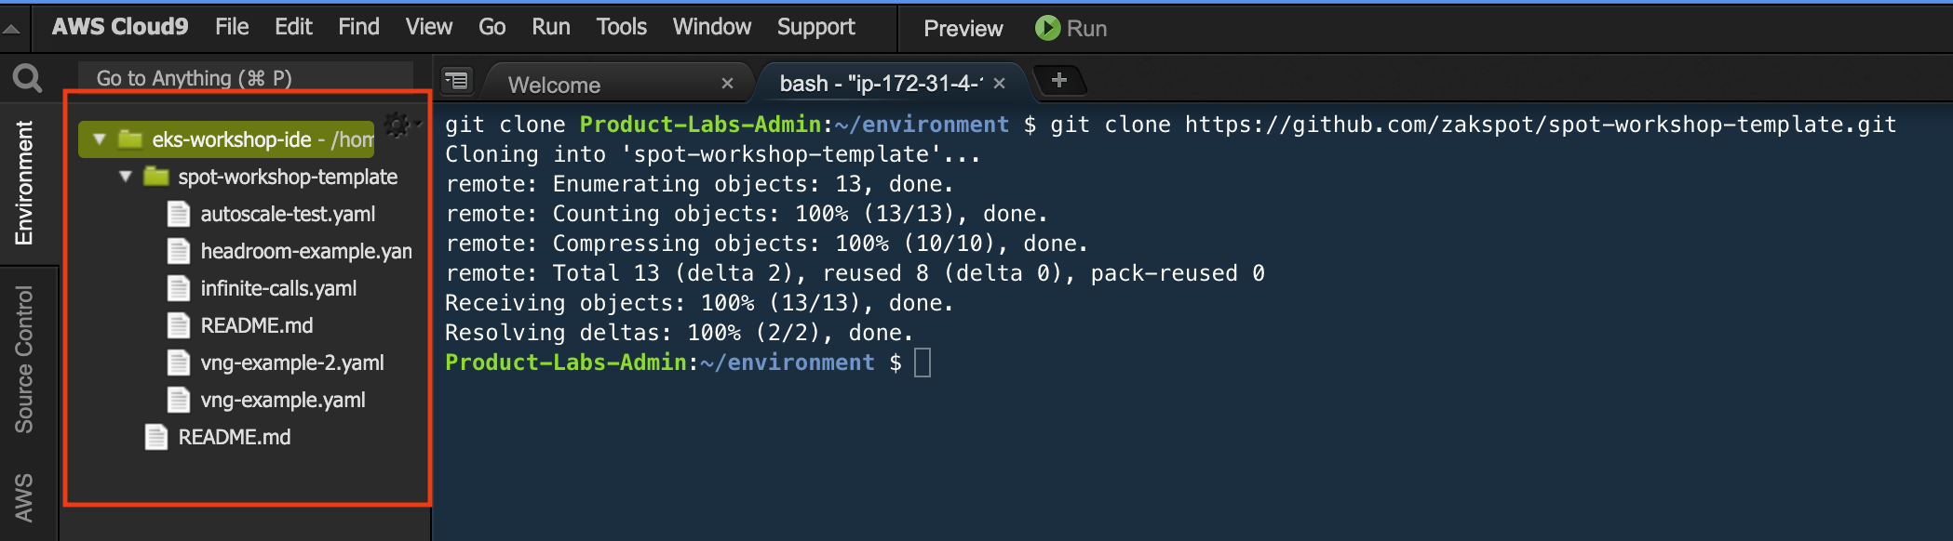Screen dimensions: 1953x541
Task: Open the file tree settings gear
Action: pyautogui.click(x=398, y=125)
